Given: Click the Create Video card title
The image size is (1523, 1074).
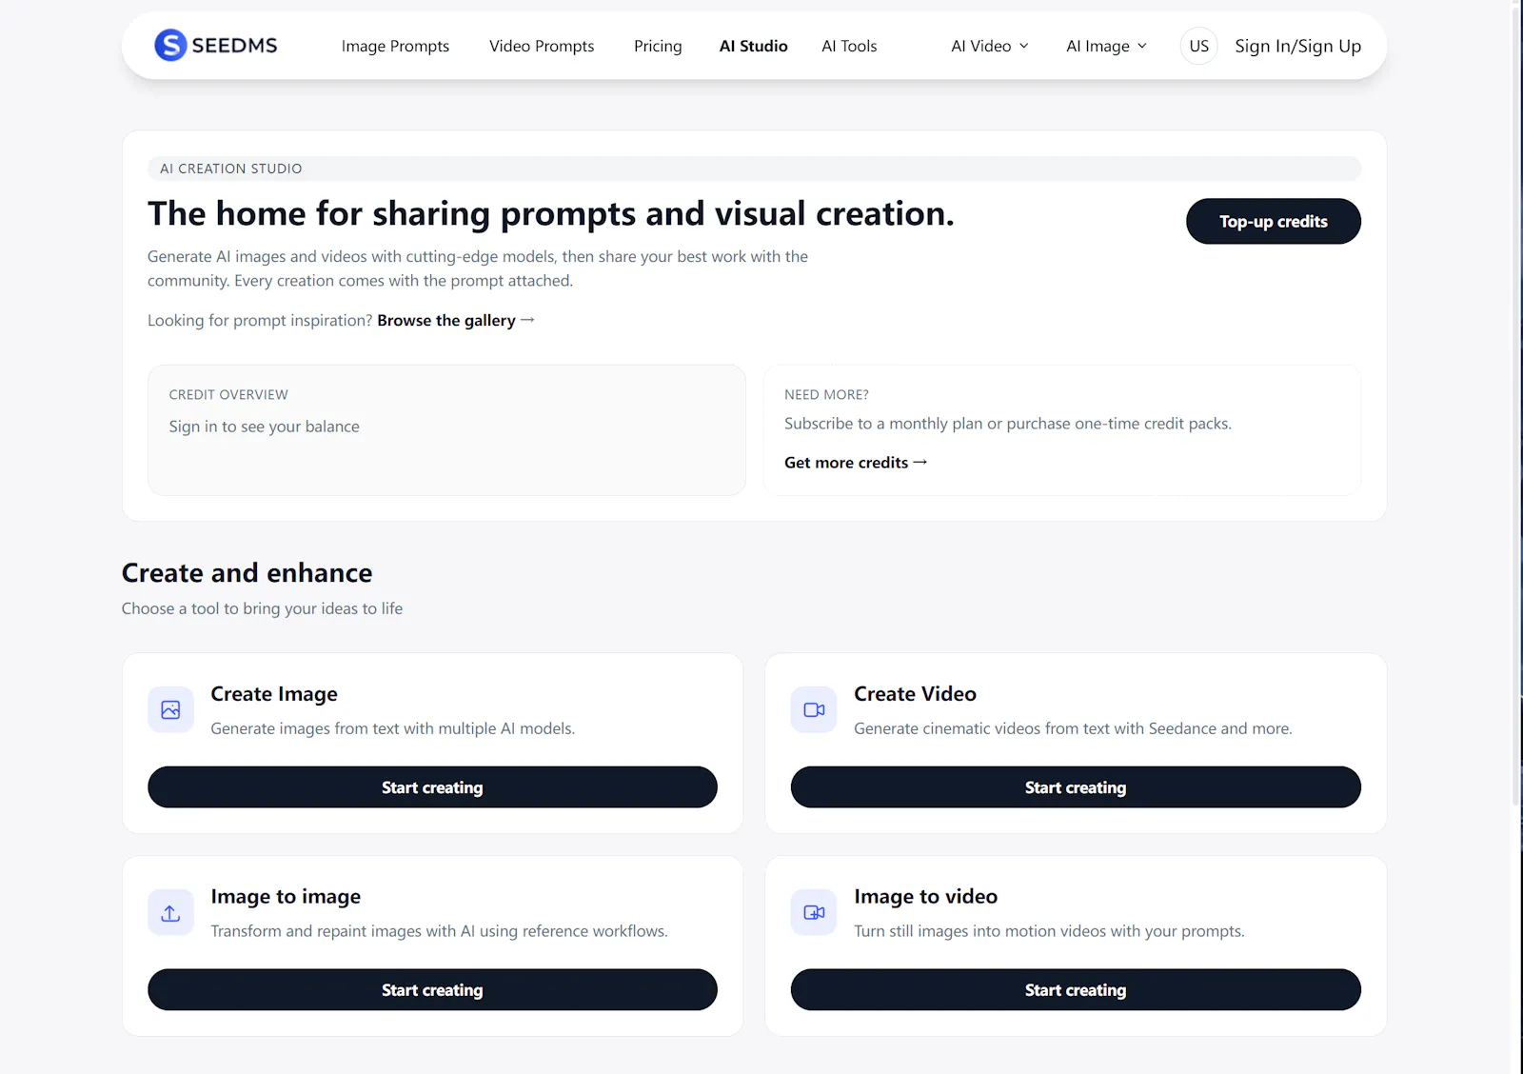Looking at the screenshot, I should 915,694.
